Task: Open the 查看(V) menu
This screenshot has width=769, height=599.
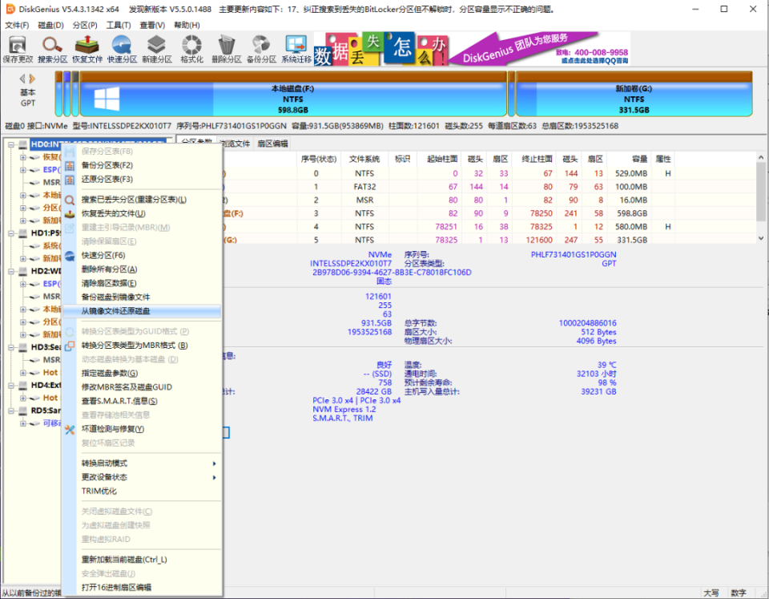Action: point(152,25)
